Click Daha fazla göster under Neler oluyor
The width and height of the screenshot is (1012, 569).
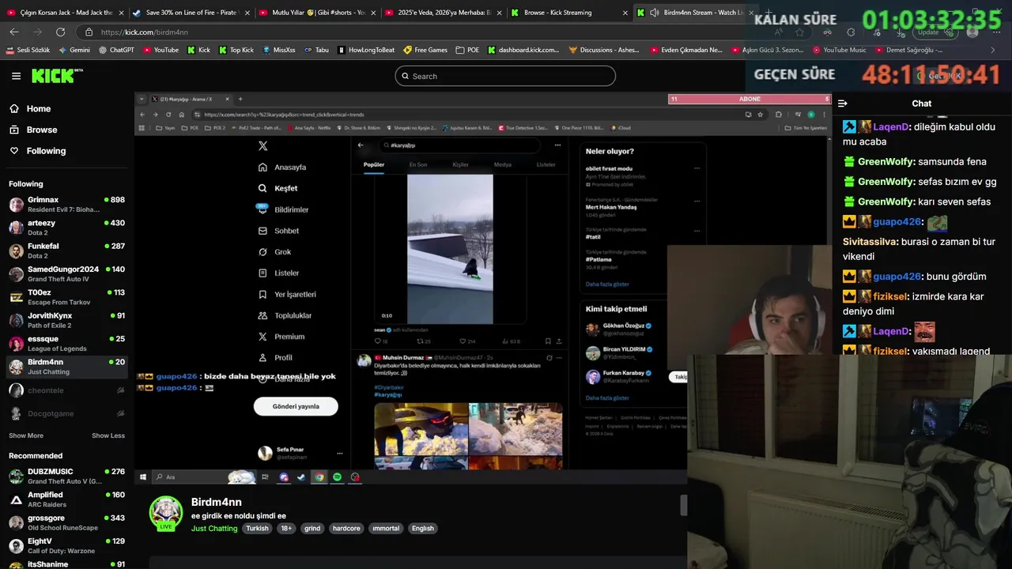pyautogui.click(x=607, y=284)
